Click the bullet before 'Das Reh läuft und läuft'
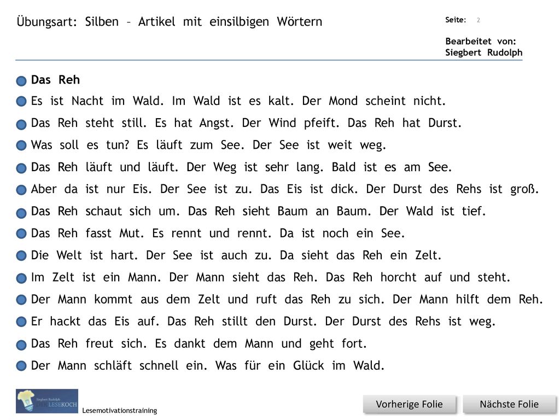Screen dimensions: 560x420 tap(21, 168)
